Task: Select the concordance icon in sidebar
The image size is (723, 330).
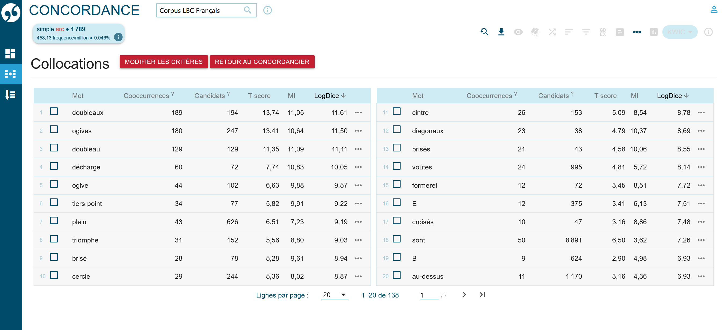Action: [x=10, y=74]
